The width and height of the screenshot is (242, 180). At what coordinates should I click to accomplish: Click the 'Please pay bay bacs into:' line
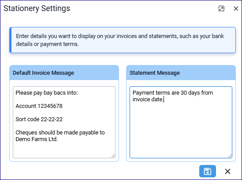point(47,92)
